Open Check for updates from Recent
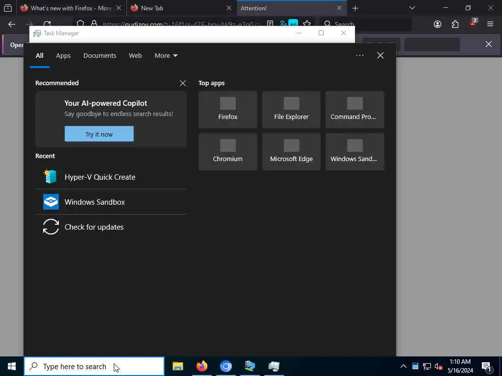 click(111, 227)
